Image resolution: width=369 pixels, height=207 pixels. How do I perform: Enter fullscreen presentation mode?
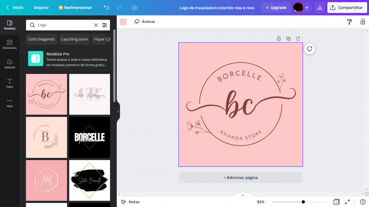(x=347, y=202)
